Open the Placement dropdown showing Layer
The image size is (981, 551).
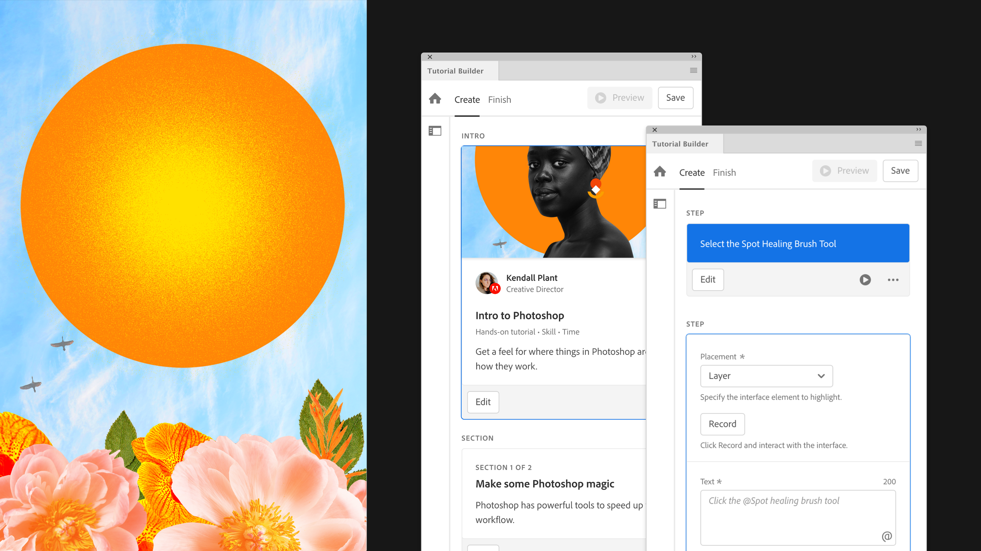(766, 376)
